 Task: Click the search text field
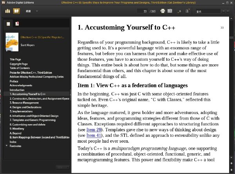208,11
